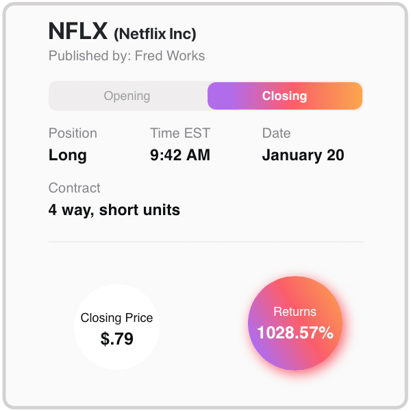
Task: Open publisher Fred Works profile
Action: [x=170, y=56]
